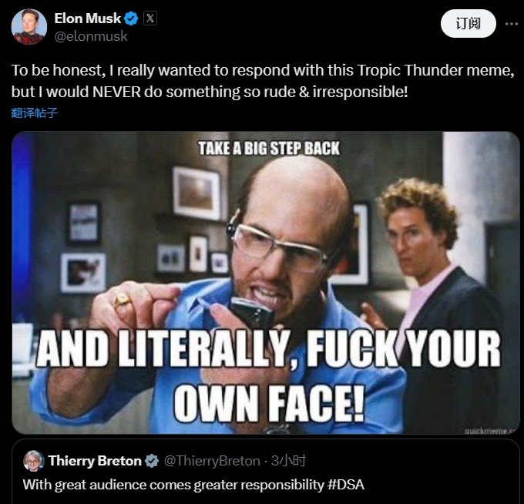This screenshot has width=524, height=504.
Task: Click the X affiliate badge by the name
Action: [150, 18]
